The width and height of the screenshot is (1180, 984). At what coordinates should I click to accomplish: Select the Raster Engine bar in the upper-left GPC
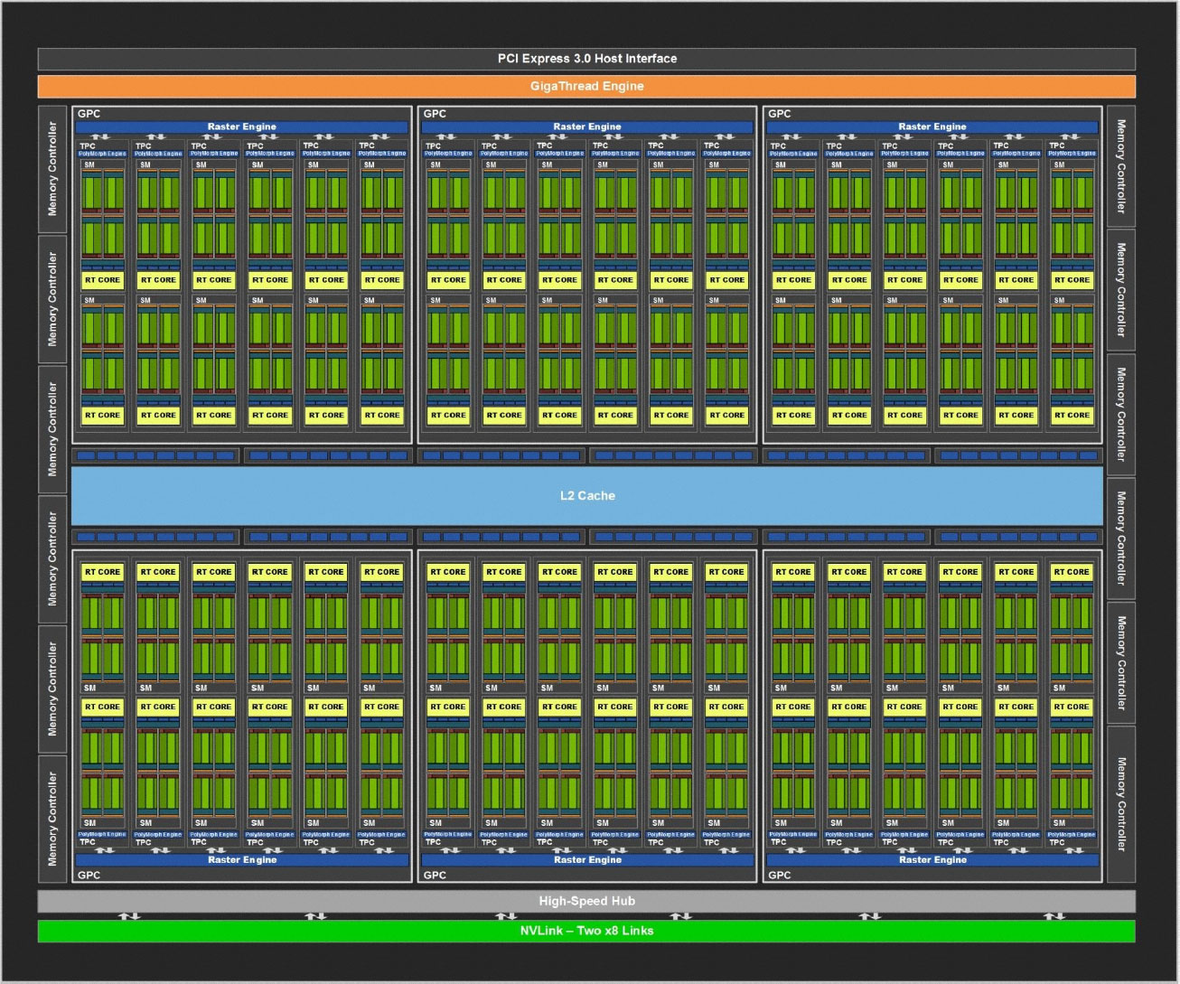242,127
